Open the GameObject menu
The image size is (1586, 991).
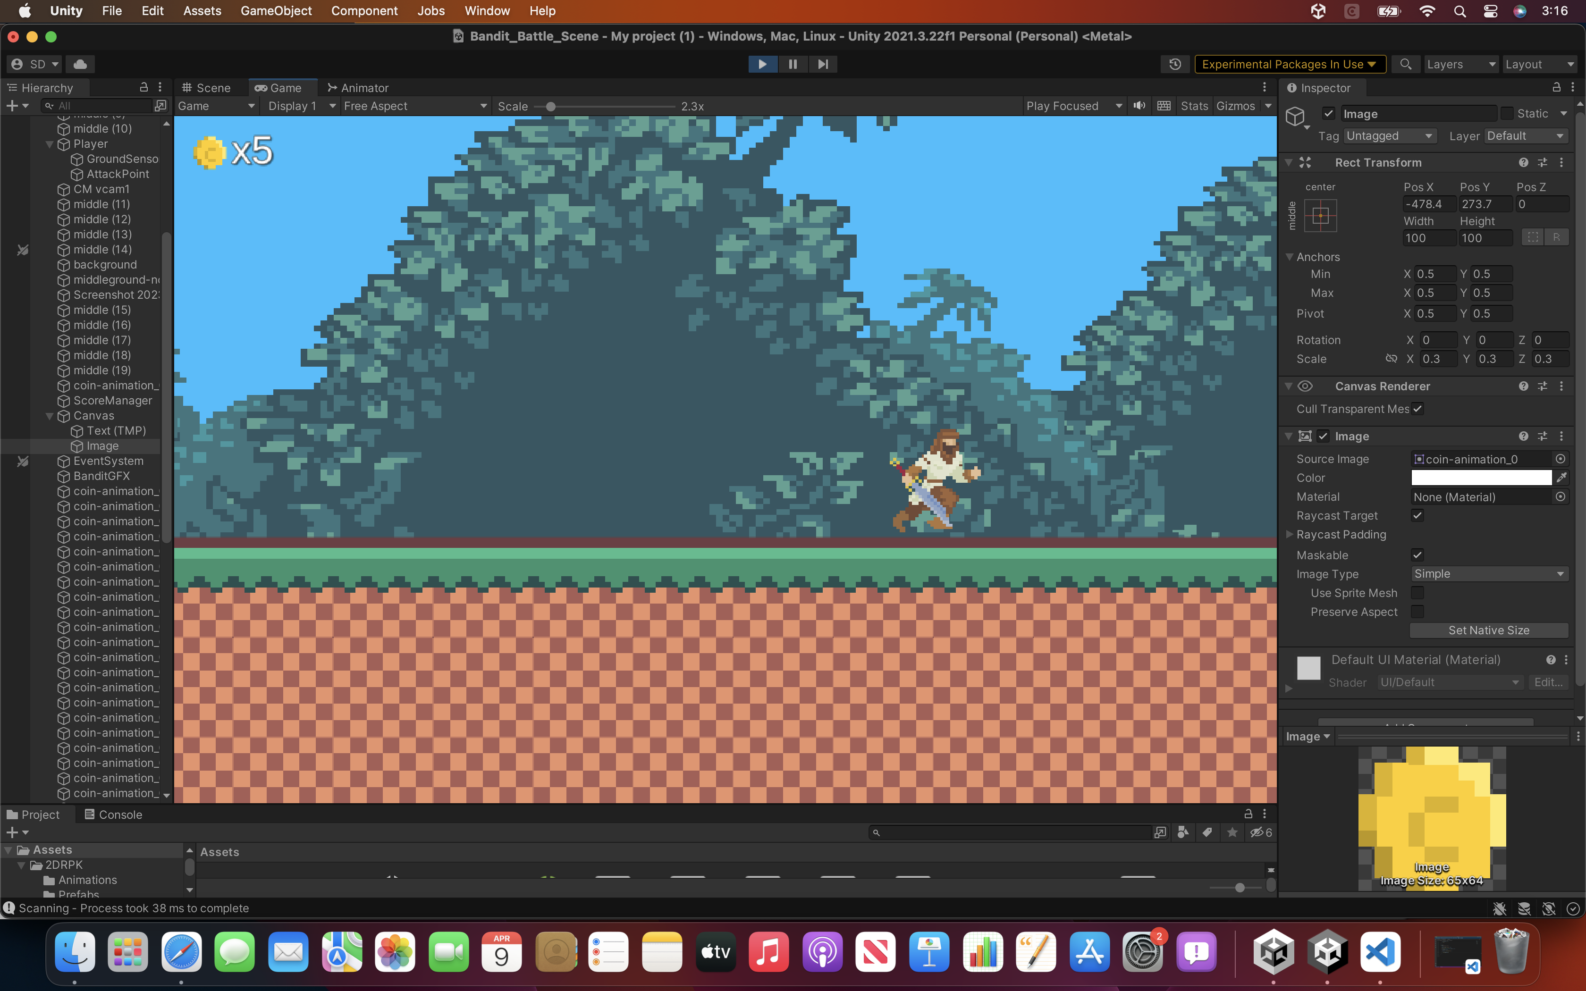pyautogui.click(x=276, y=10)
